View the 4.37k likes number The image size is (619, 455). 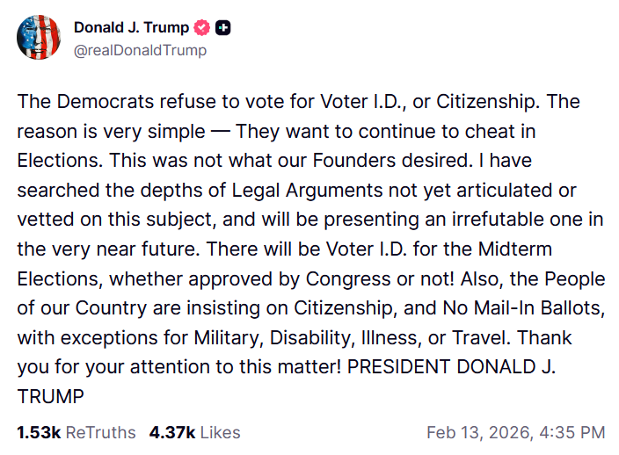(172, 432)
